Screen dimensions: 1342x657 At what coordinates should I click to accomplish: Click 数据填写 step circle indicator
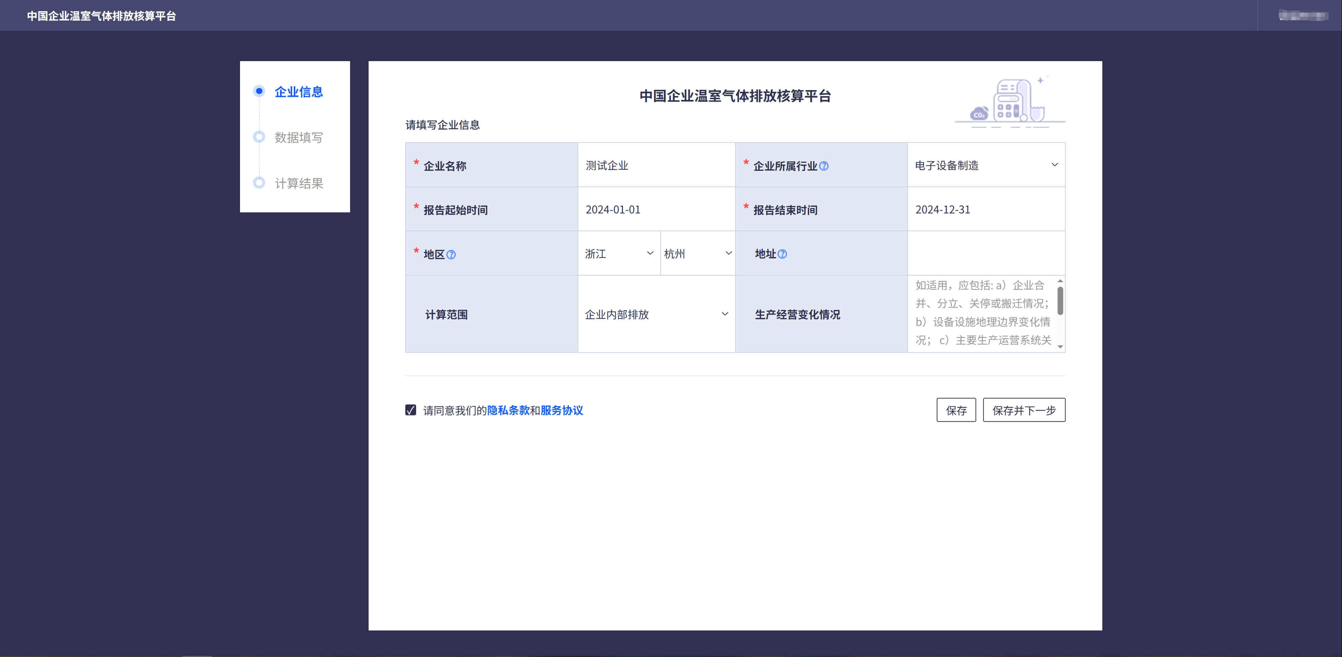click(259, 137)
